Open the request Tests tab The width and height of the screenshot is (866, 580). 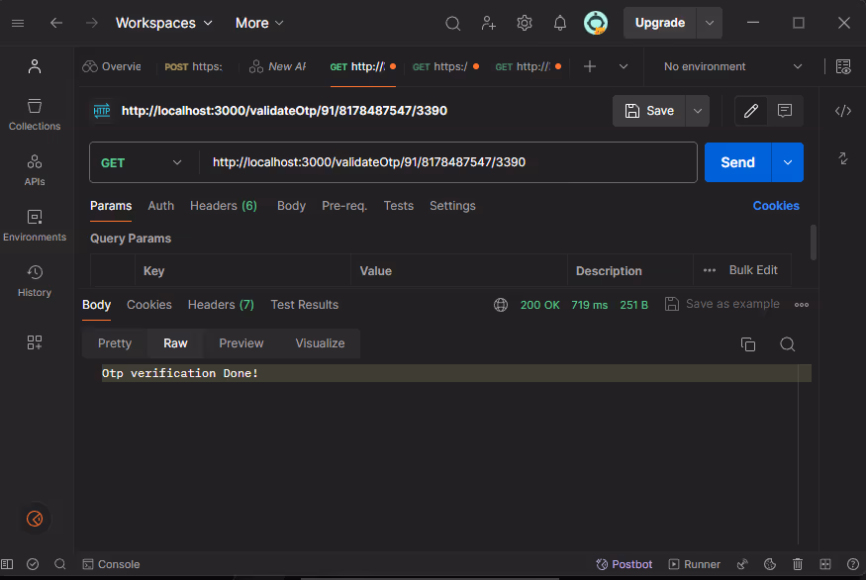point(398,206)
